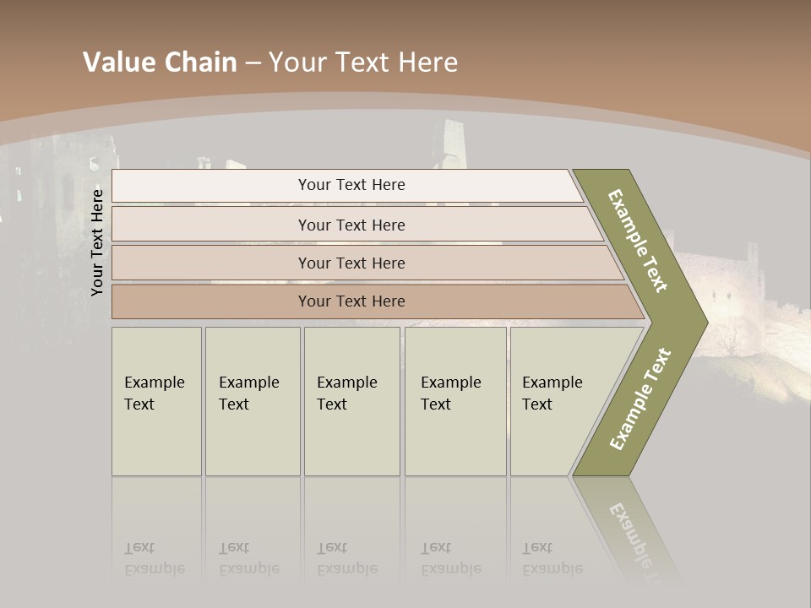Select the second "Example Text" box
This screenshot has height=608, width=811.
[252, 400]
